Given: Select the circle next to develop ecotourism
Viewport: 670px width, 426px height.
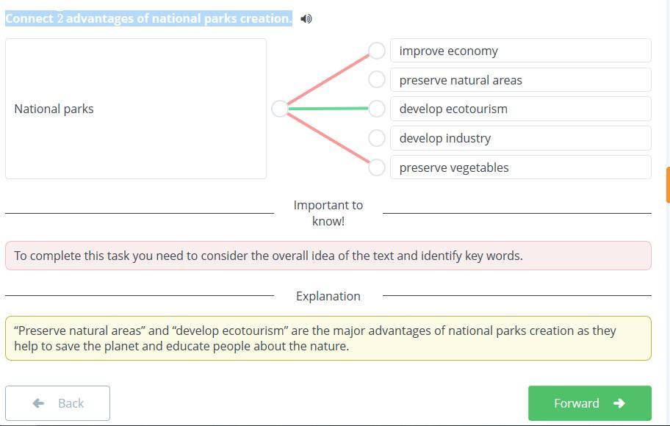Looking at the screenshot, I should [x=376, y=109].
